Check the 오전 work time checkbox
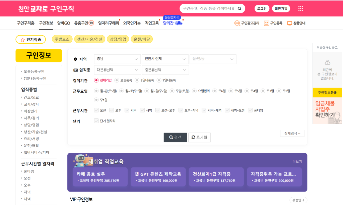The width and height of the screenshot is (343, 205). 96,110
